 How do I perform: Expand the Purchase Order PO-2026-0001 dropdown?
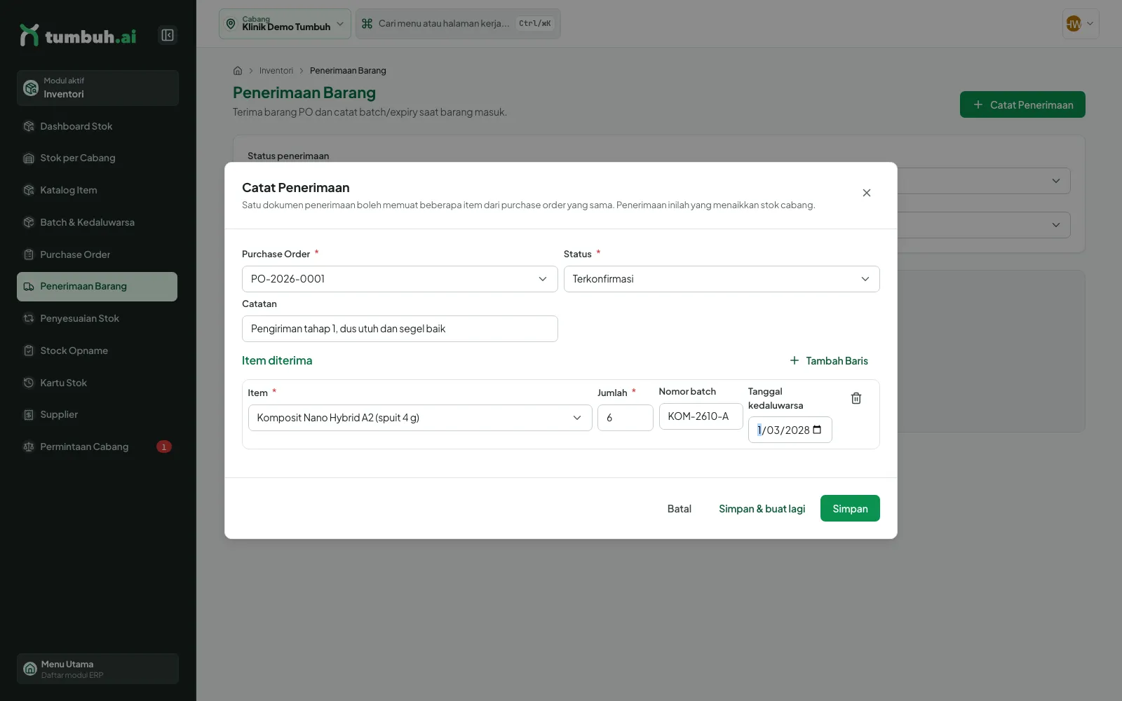400,279
